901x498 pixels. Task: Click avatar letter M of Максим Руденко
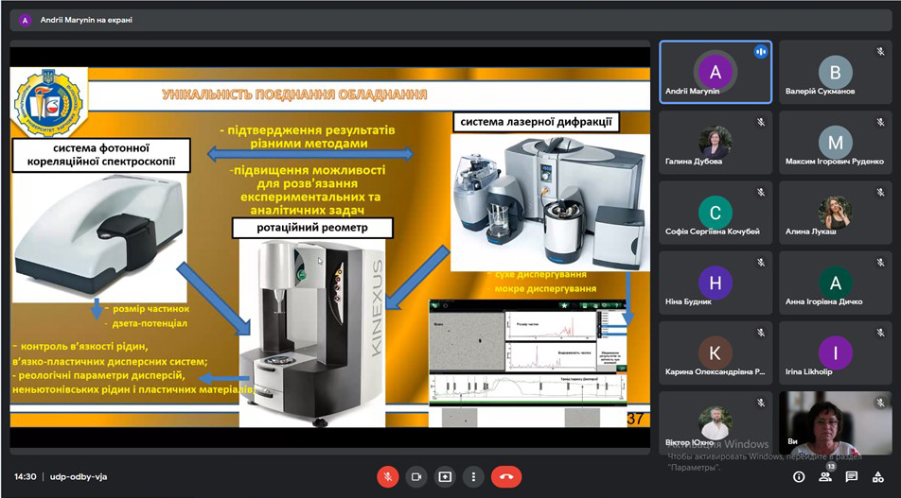836,143
